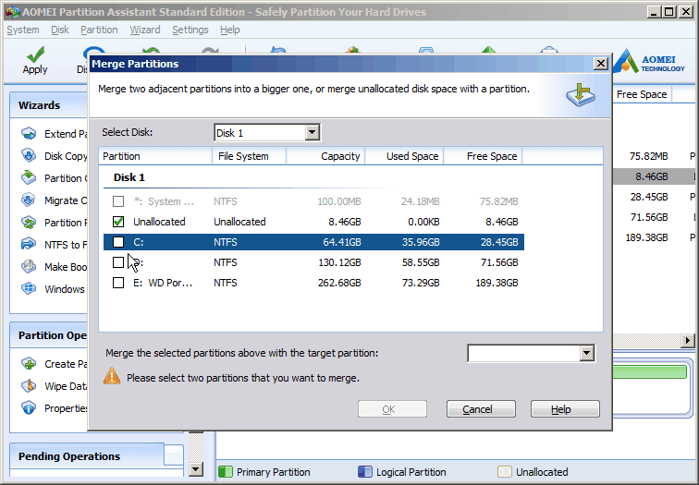This screenshot has width=699, height=485.
Task: Click the 64.41GB capacity value
Action: [x=342, y=242]
